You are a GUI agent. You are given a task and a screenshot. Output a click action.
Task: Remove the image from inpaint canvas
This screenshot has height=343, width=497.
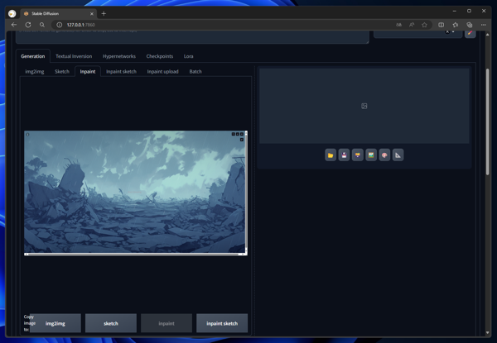242,134
